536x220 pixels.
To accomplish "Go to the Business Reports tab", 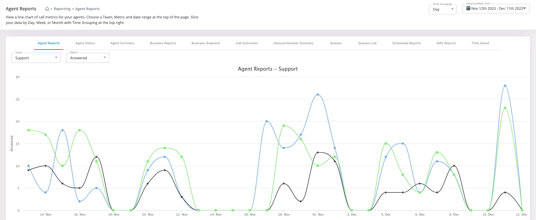I will tap(163, 43).
